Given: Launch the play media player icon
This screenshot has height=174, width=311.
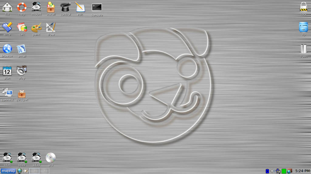Looking at the screenshot, I should point(22,70).
